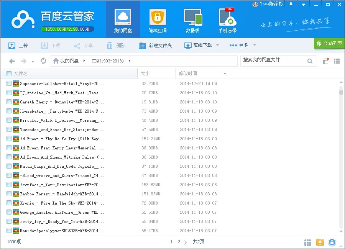Click the window icon with red dot
Image resolution: width=345 pixels, height=249 pixels.
(x=325, y=61)
